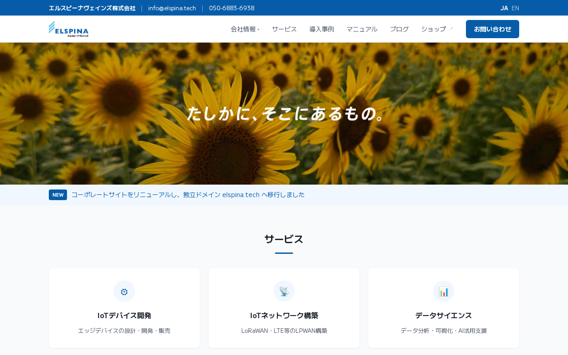
Task: Click the お問い合わせ button
Action: click(x=493, y=29)
